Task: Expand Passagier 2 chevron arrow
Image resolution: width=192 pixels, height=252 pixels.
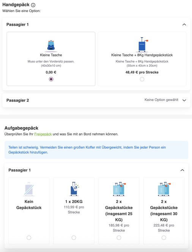Action: coord(184,100)
